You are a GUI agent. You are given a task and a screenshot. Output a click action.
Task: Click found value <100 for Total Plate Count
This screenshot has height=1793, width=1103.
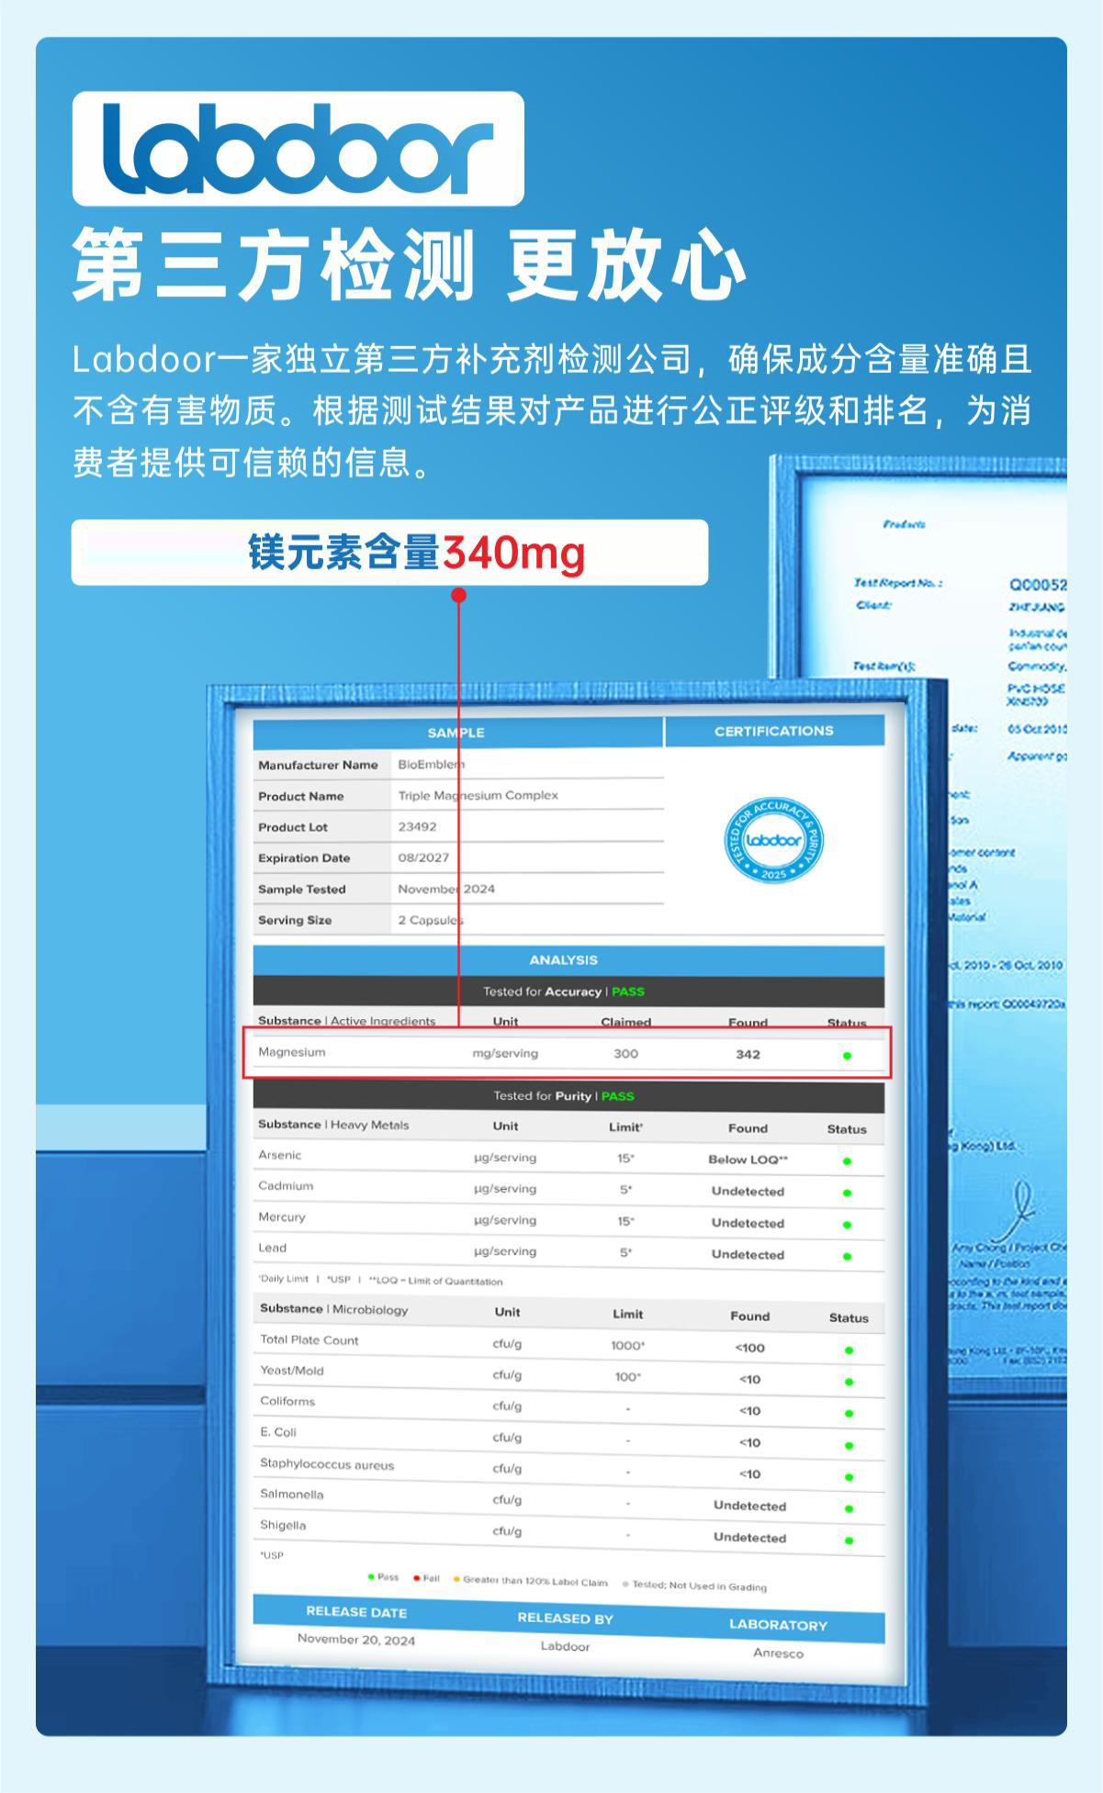749,1348
